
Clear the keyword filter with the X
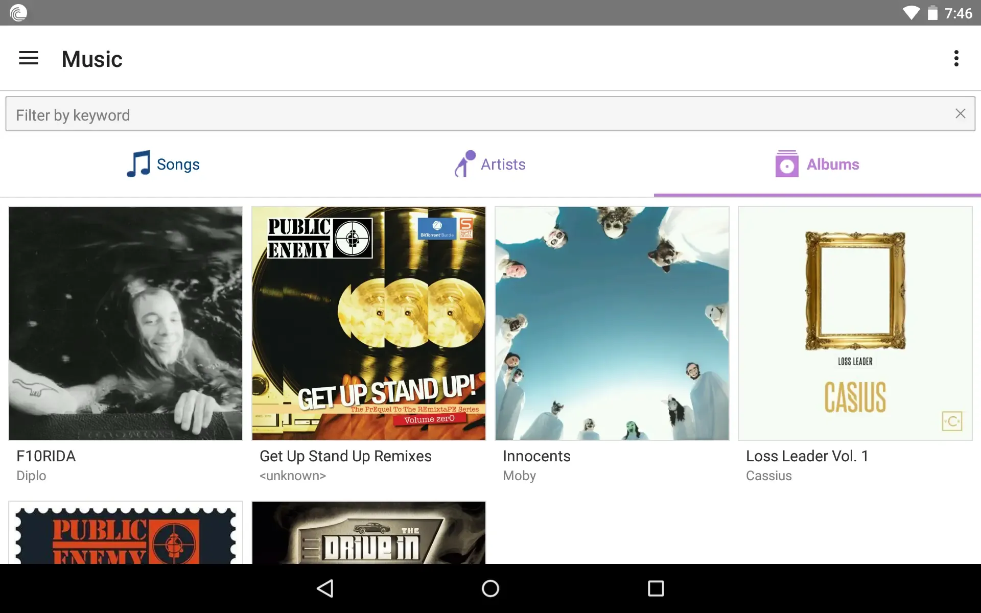(x=961, y=114)
